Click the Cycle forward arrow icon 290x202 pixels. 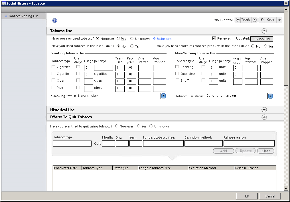click(x=279, y=20)
